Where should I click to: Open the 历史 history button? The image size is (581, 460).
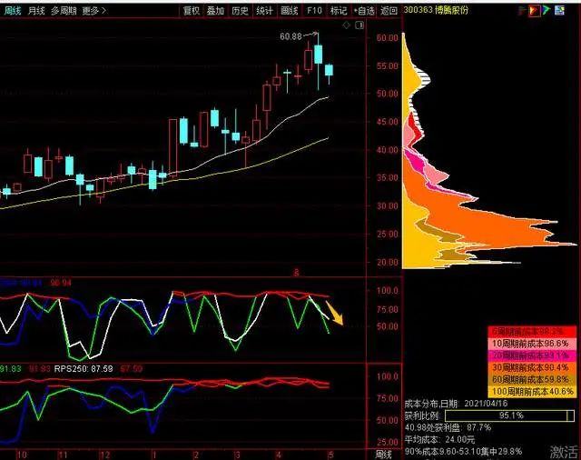pyautogui.click(x=240, y=11)
